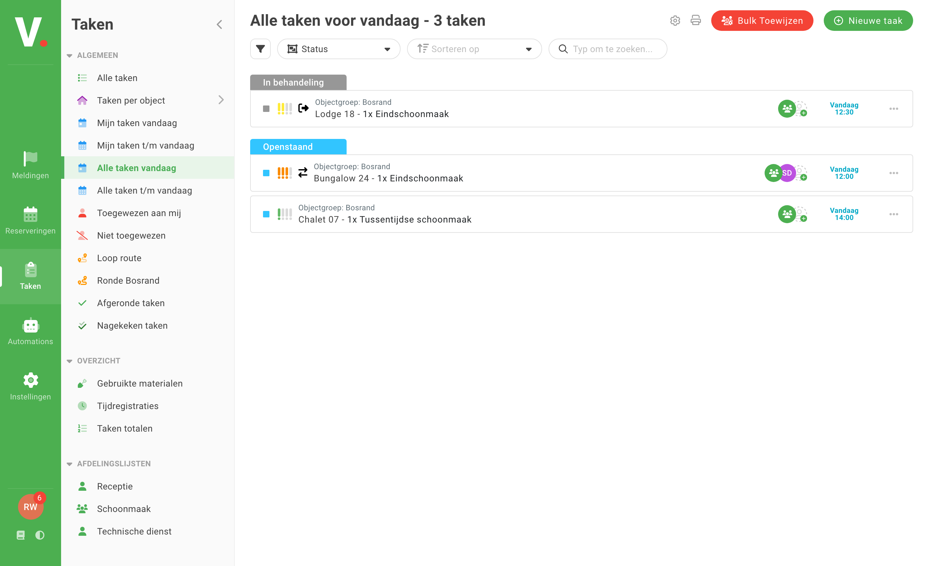Toggle the dark mode contrast icon

[x=40, y=535]
